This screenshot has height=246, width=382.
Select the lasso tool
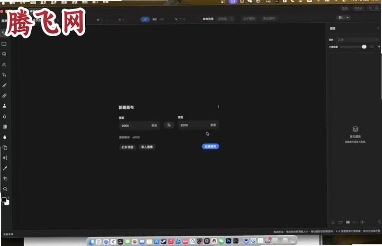point(4,54)
